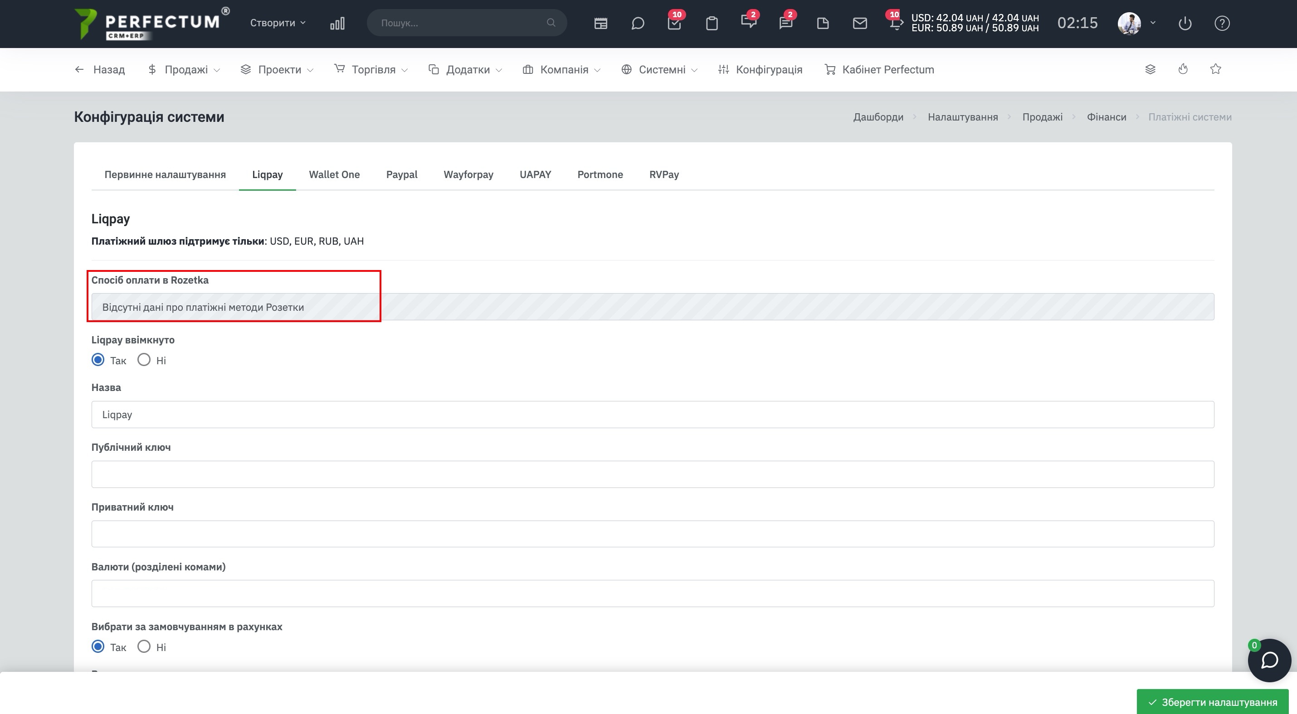Open the double-bubble discussions icon with badge 2
This screenshot has height=714, width=1297.
pyautogui.click(x=749, y=22)
